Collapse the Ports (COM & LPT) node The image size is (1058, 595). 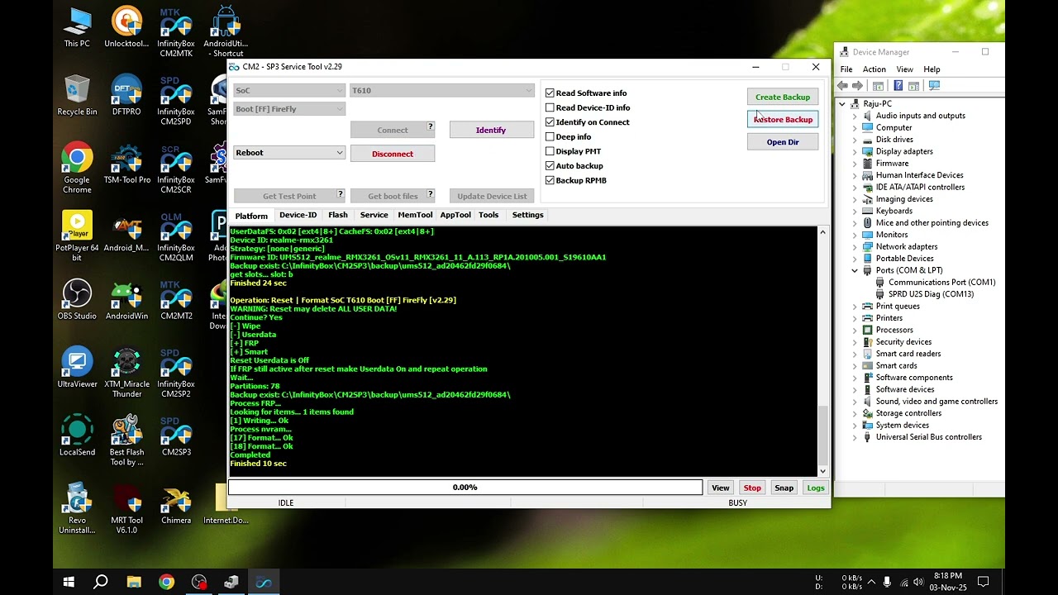(855, 270)
